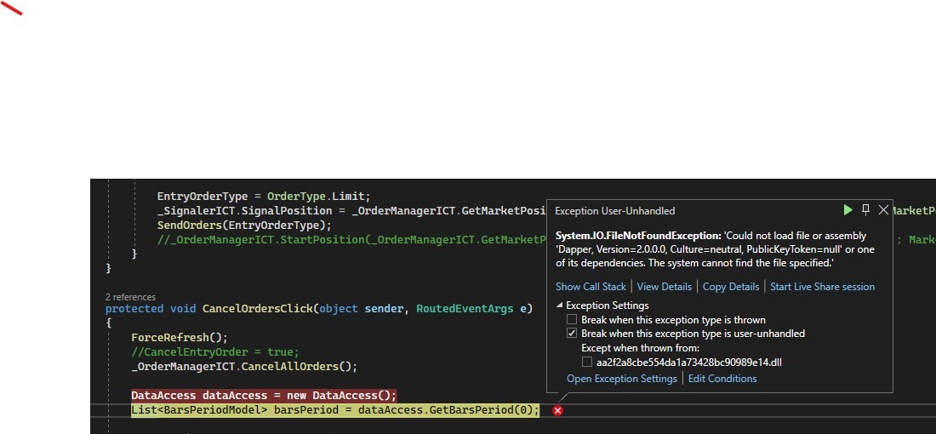The height and width of the screenshot is (434, 936).
Task: Open View Details link
Action: click(664, 287)
